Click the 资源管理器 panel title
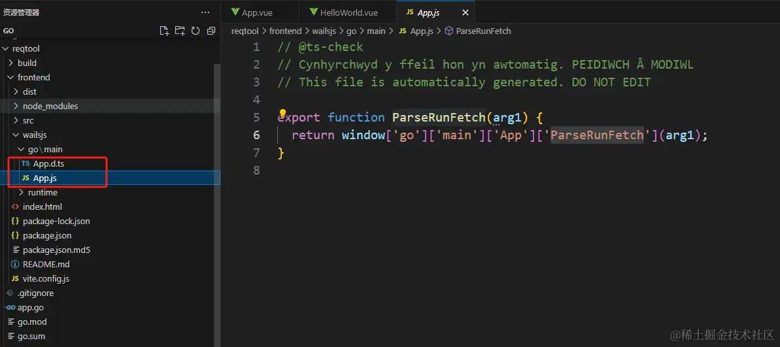The width and height of the screenshot is (780, 347). coord(22,12)
